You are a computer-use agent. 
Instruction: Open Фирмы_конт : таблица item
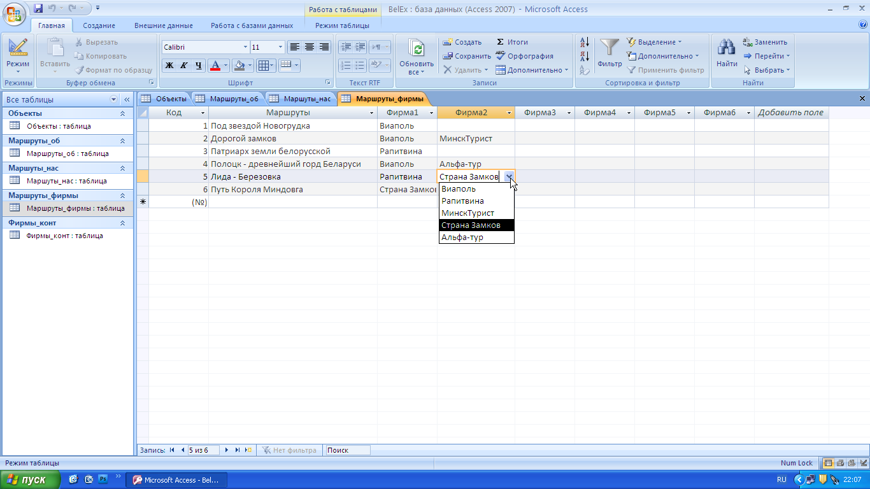tap(64, 236)
